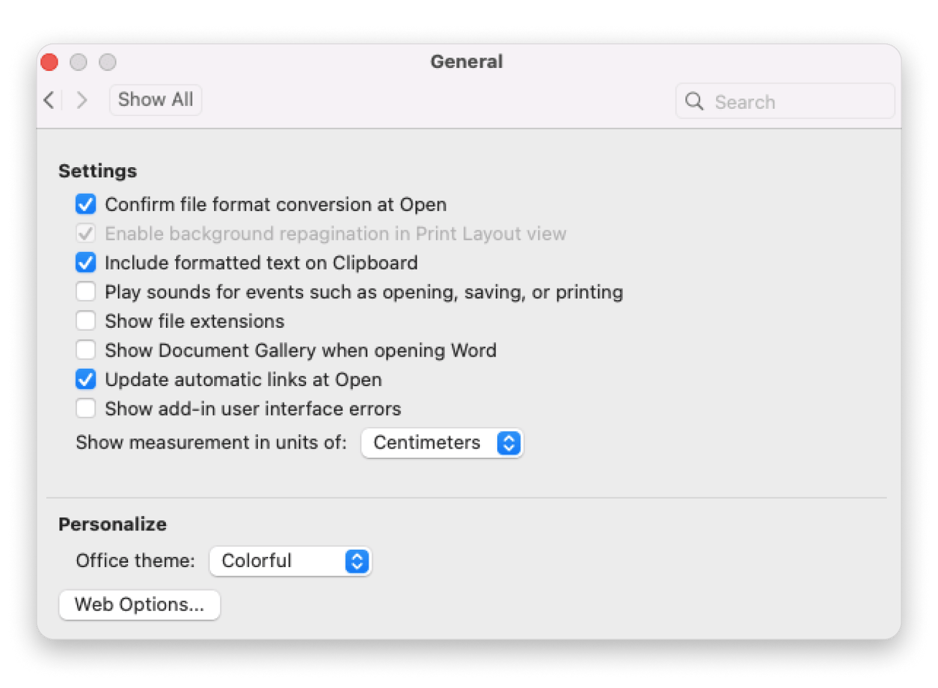
Task: Enable Show add-in user interface errors
Action: 85,408
